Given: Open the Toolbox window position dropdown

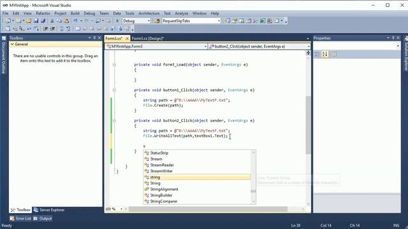Looking at the screenshot, I should 89,38.
